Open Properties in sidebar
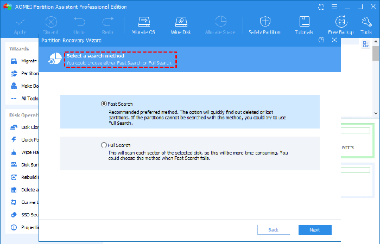Viewport: 380px width, 244px height. (x=24, y=227)
